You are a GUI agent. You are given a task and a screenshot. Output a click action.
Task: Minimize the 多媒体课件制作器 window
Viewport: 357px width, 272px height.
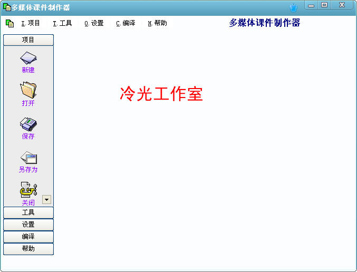coord(311,5)
